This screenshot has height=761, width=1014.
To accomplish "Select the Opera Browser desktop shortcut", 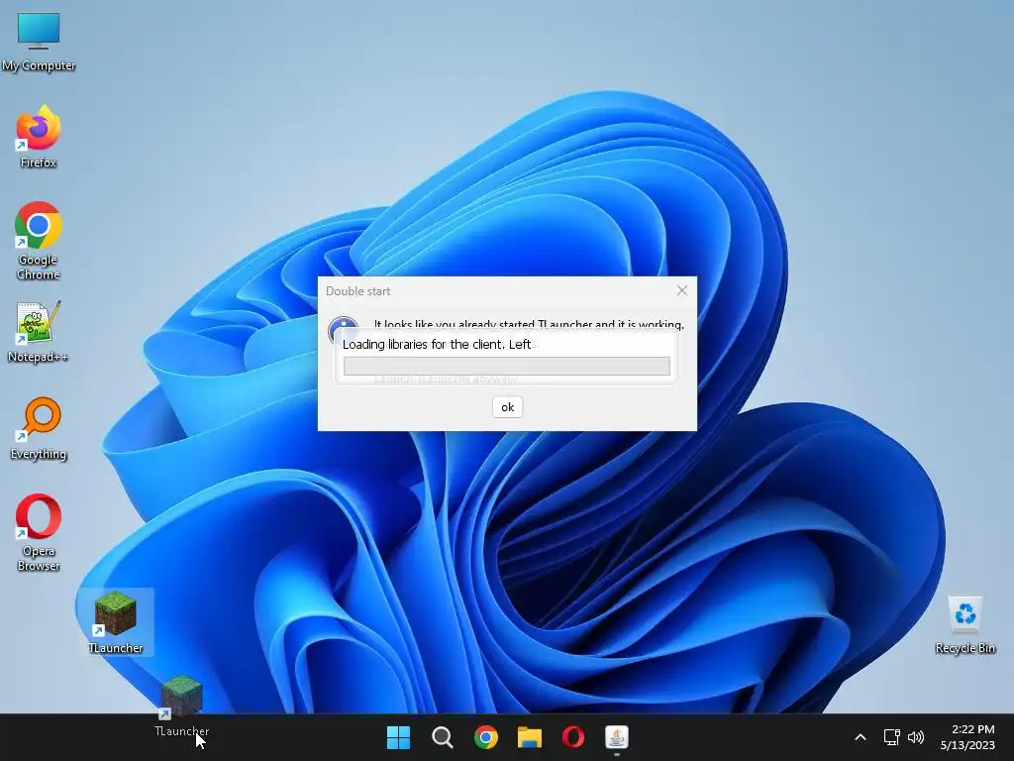I will point(39,532).
